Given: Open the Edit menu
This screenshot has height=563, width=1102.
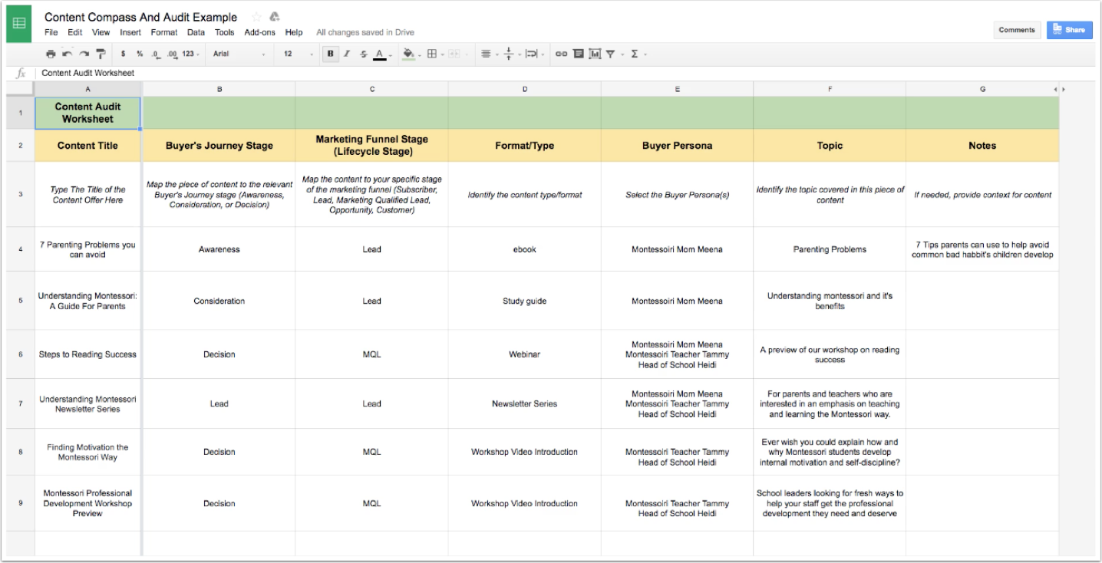Looking at the screenshot, I should pos(74,32).
